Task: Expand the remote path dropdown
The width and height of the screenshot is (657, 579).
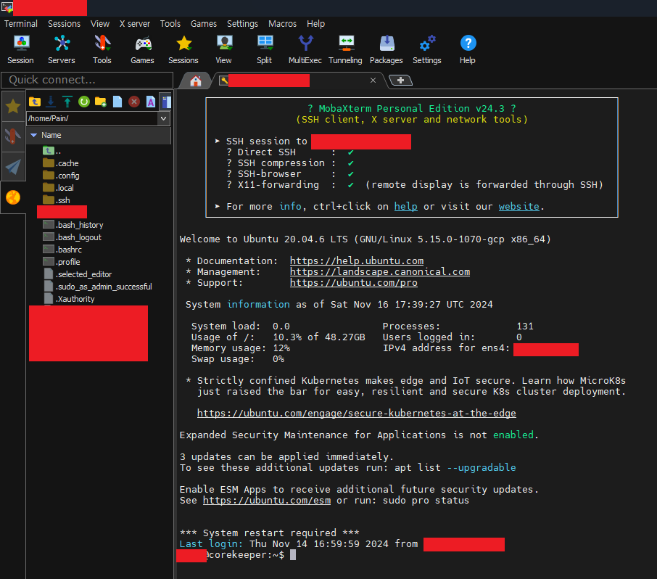Action: (x=163, y=118)
